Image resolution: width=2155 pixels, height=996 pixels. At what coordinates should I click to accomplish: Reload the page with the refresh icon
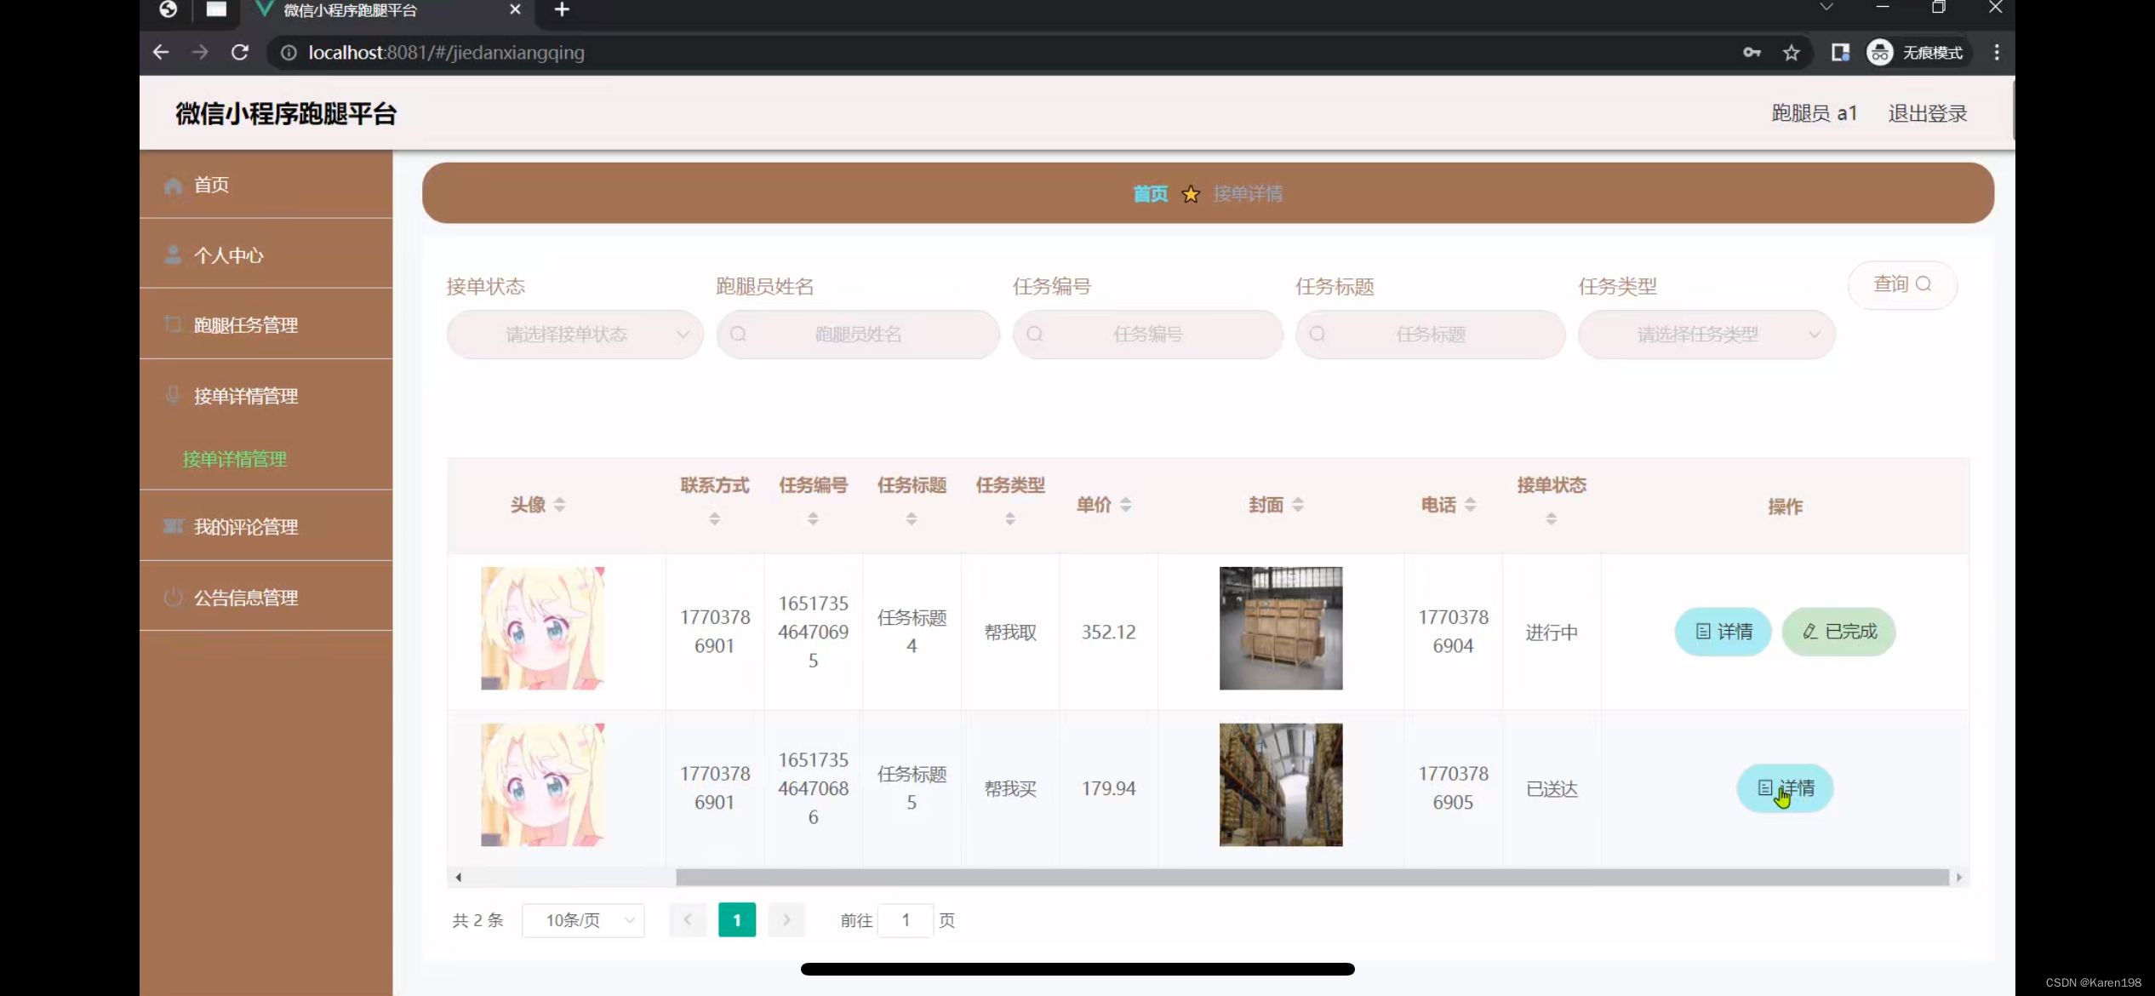tap(240, 53)
